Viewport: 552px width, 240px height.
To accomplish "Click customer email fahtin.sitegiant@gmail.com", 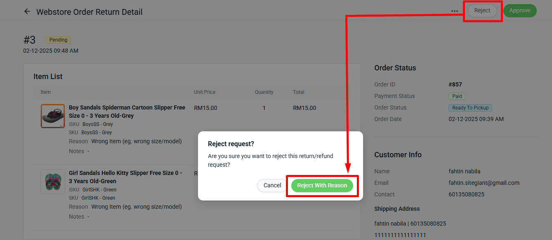I will point(484,183).
